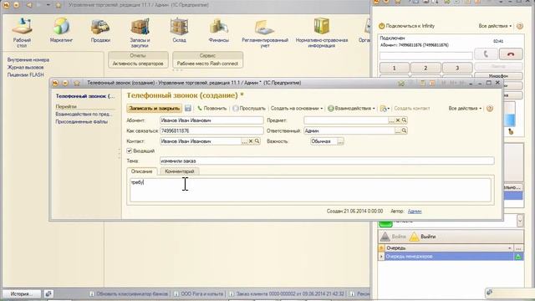Open the Финансы section

[x=219, y=31]
